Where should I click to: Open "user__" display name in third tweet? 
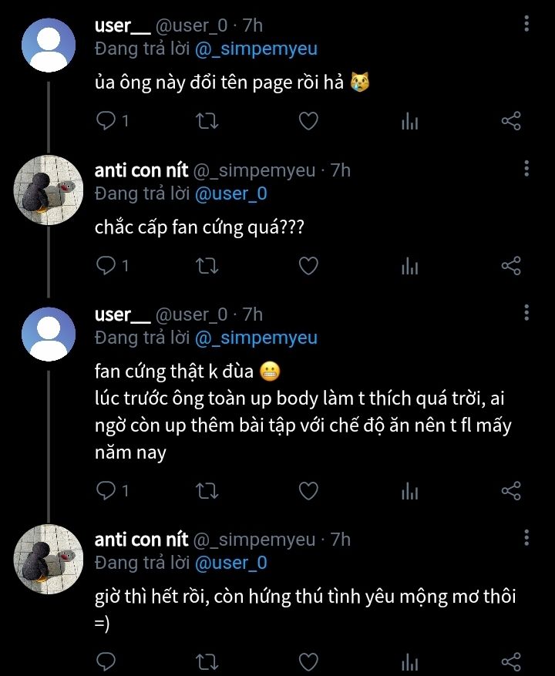(x=123, y=314)
